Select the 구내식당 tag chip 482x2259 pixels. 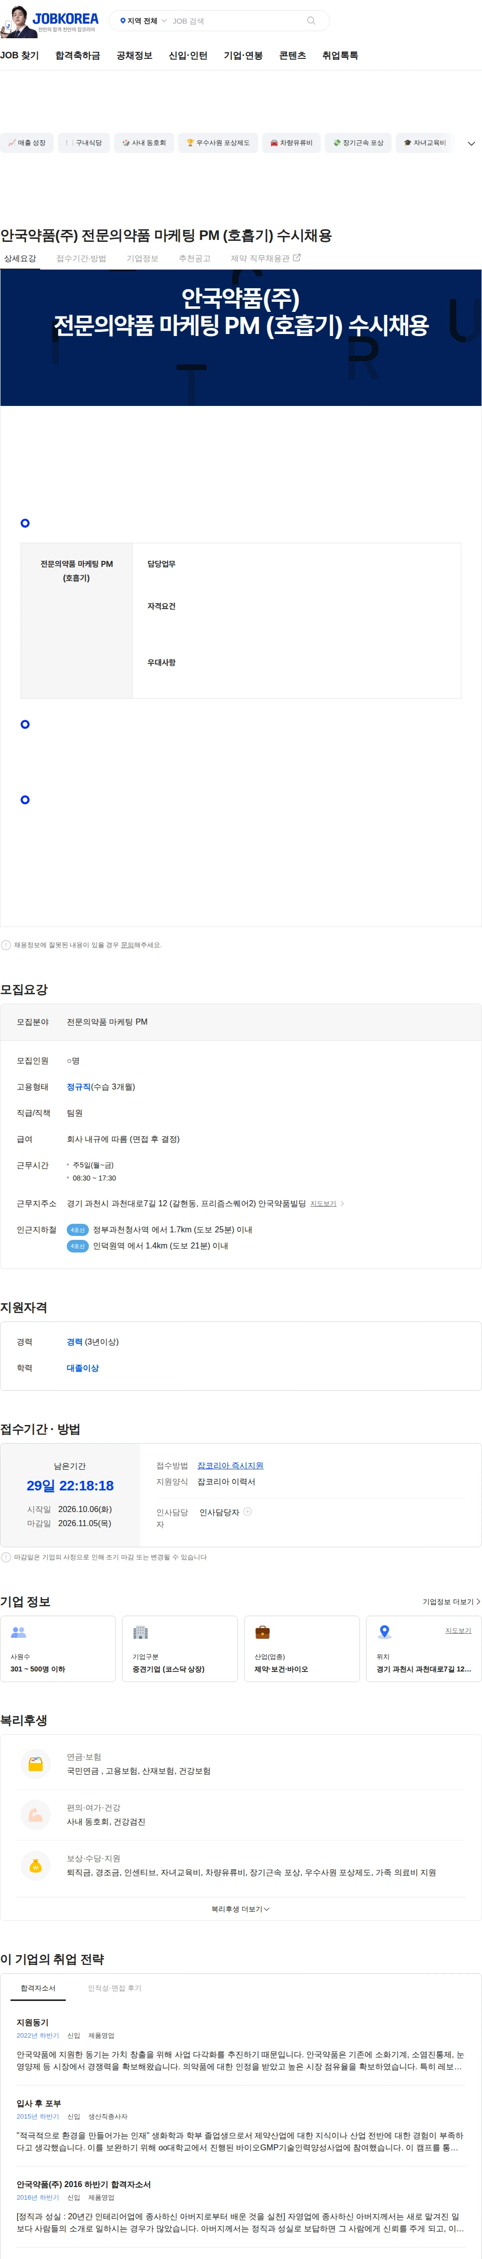[84, 143]
